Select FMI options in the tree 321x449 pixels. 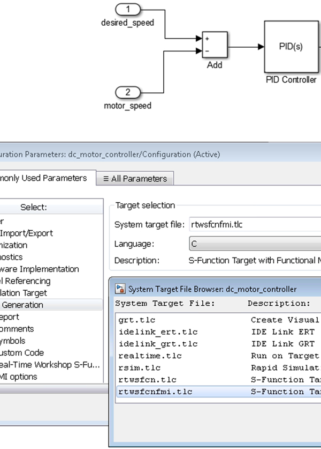click(19, 377)
